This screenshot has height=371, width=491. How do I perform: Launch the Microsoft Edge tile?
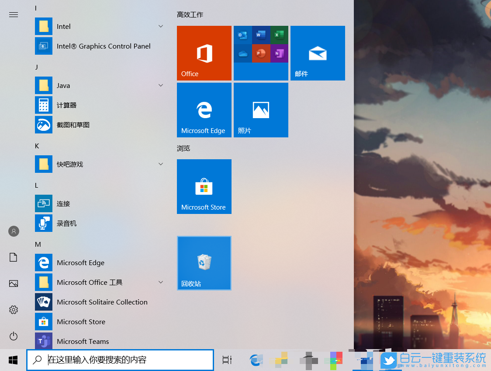coord(204,109)
